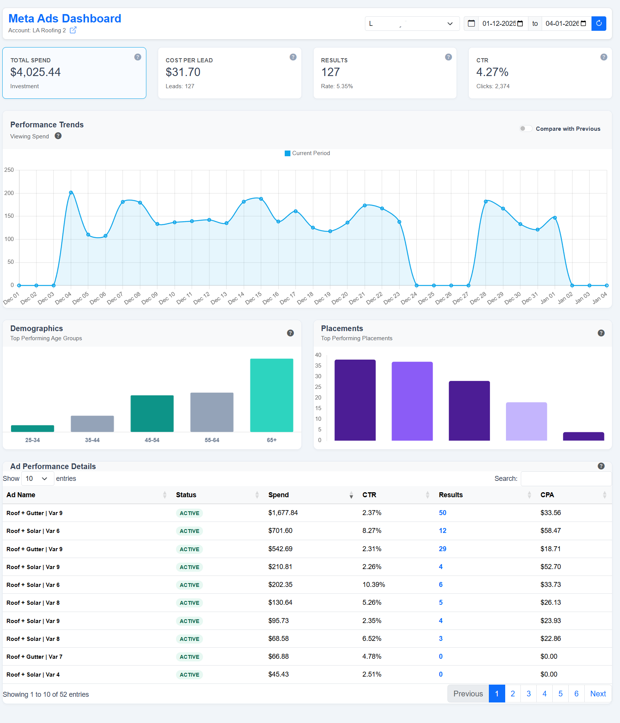Open the start date calendar picker
The width and height of the screenshot is (620, 723).
520,23
